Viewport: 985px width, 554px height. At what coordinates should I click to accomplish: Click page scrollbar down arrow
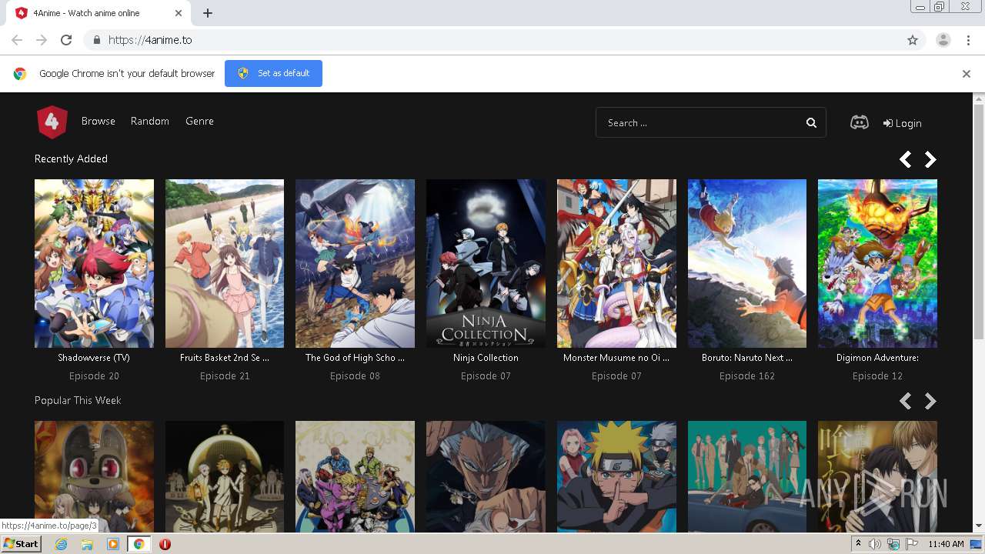coord(979,526)
